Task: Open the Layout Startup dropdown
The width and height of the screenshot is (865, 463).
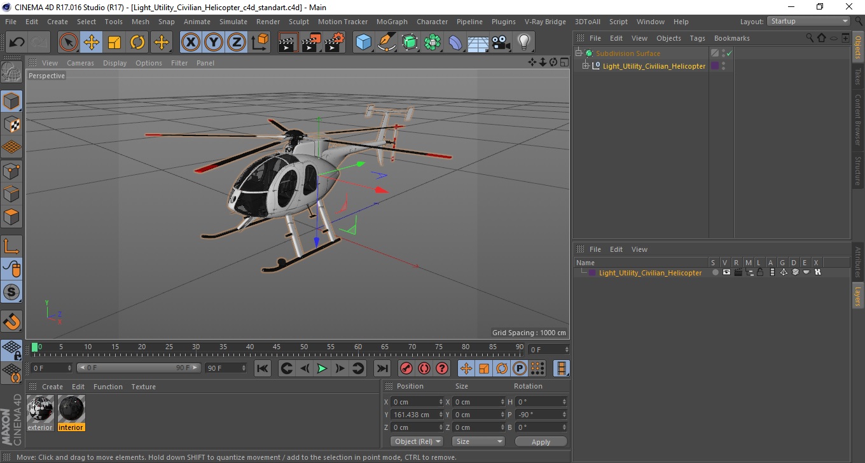Action: (x=808, y=21)
